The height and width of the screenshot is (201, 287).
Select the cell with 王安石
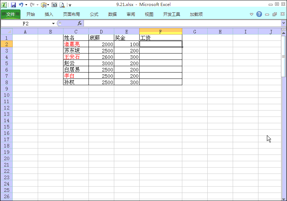point(76,57)
